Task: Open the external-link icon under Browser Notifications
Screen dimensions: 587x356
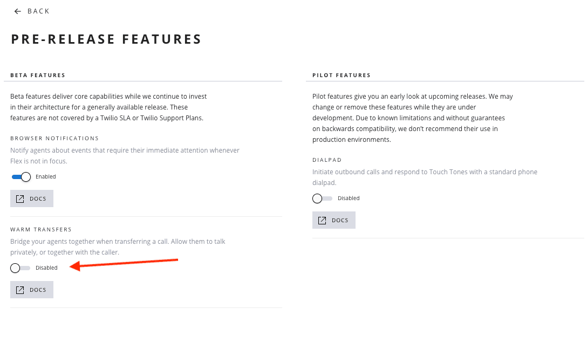Action: (20, 199)
